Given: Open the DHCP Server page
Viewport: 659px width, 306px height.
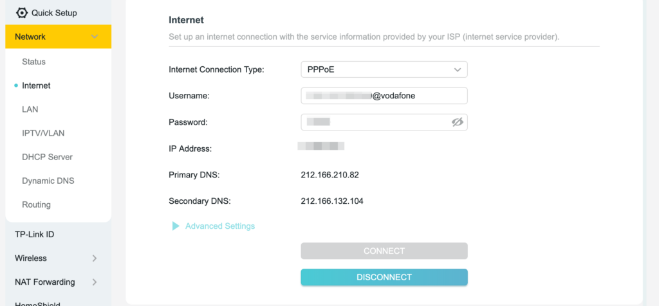Looking at the screenshot, I should (47, 157).
